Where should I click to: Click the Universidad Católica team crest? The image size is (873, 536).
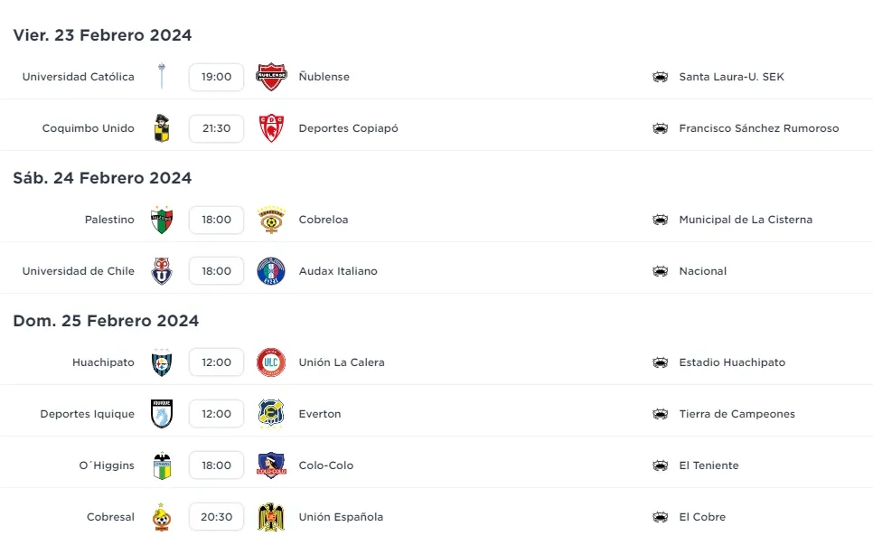(162, 77)
